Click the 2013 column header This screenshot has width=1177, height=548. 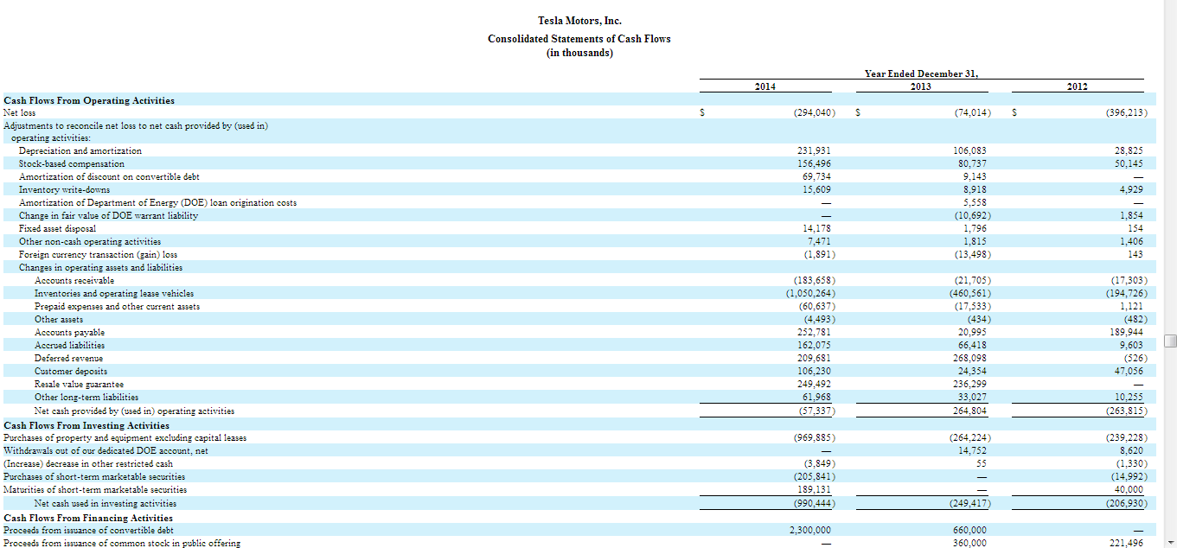[921, 86]
